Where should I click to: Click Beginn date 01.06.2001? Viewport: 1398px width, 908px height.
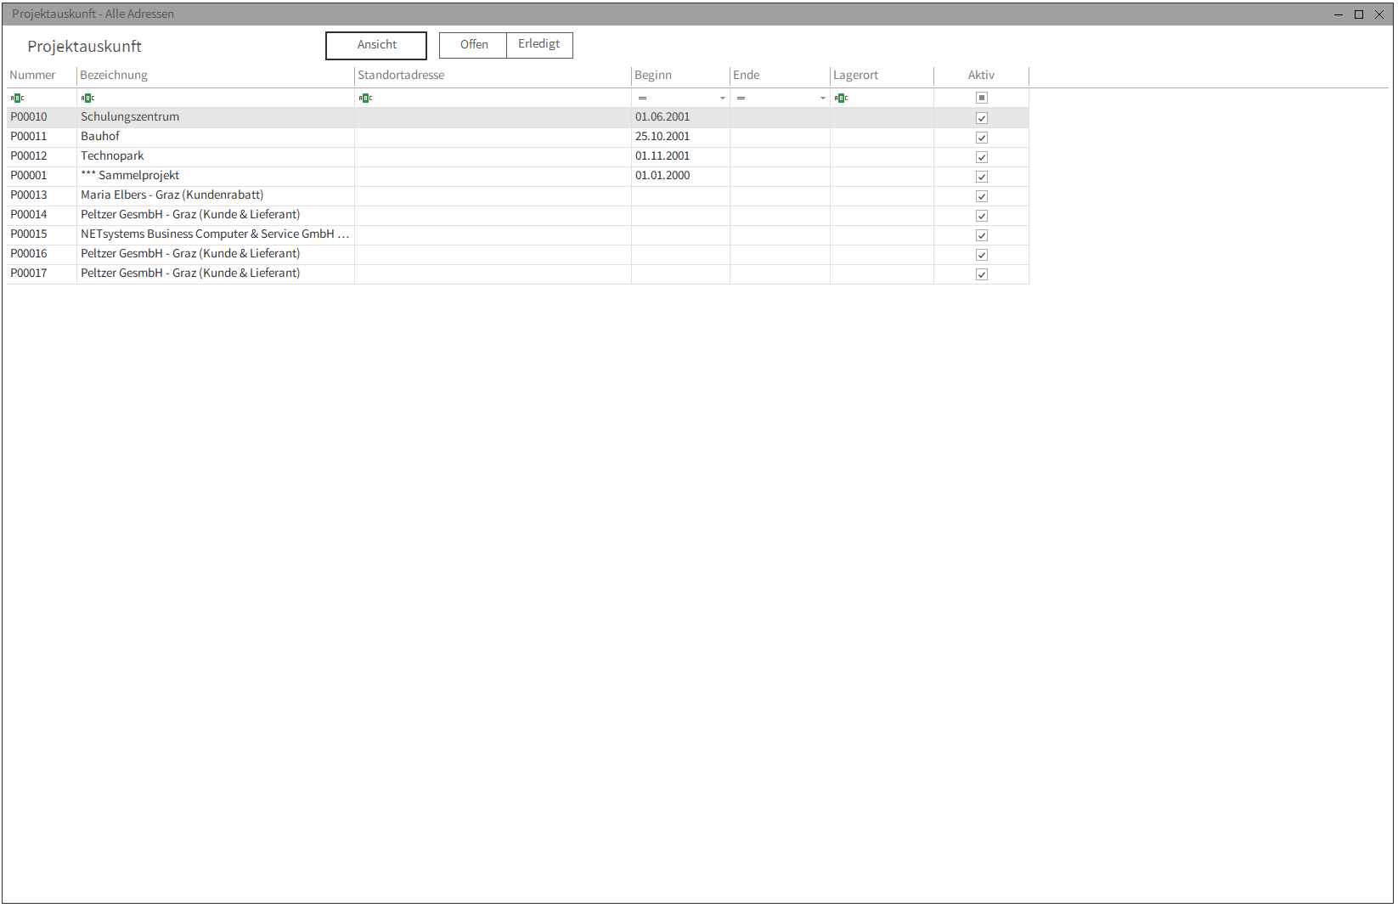click(x=662, y=117)
